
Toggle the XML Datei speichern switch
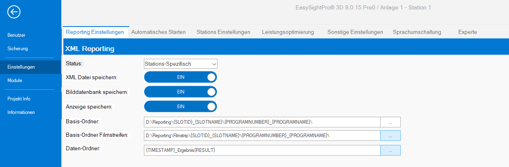pos(180,77)
